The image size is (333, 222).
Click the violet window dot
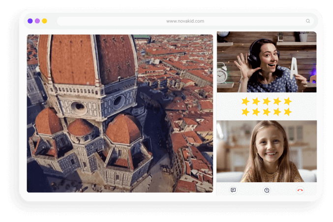coord(37,21)
